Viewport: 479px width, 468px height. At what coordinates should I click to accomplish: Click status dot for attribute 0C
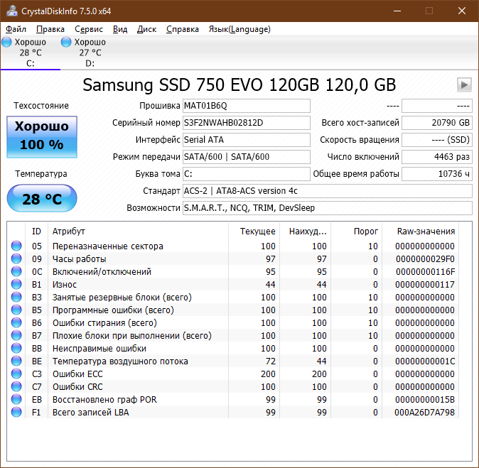coord(16,272)
